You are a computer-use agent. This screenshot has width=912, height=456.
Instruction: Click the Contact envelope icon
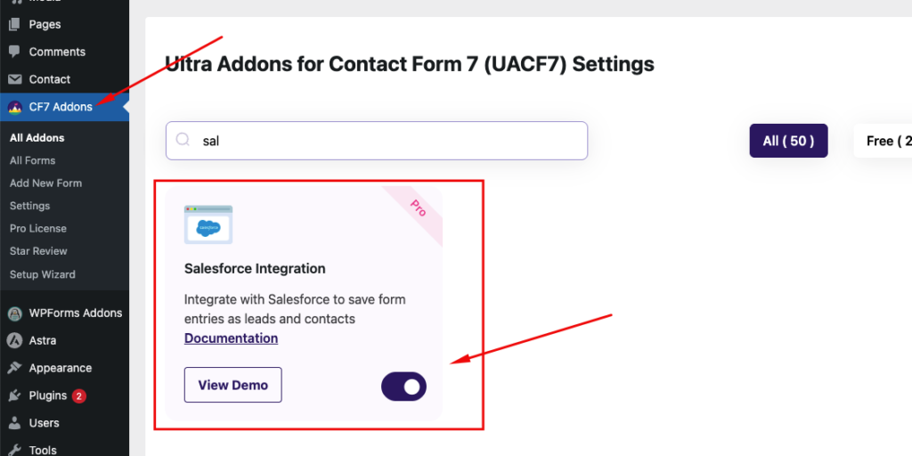(14, 79)
